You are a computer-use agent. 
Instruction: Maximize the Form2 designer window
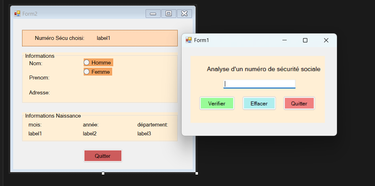[x=169, y=14]
